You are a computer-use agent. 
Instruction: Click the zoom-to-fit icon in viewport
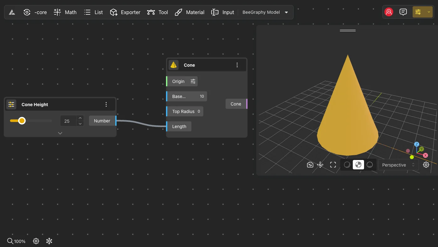click(x=320, y=165)
